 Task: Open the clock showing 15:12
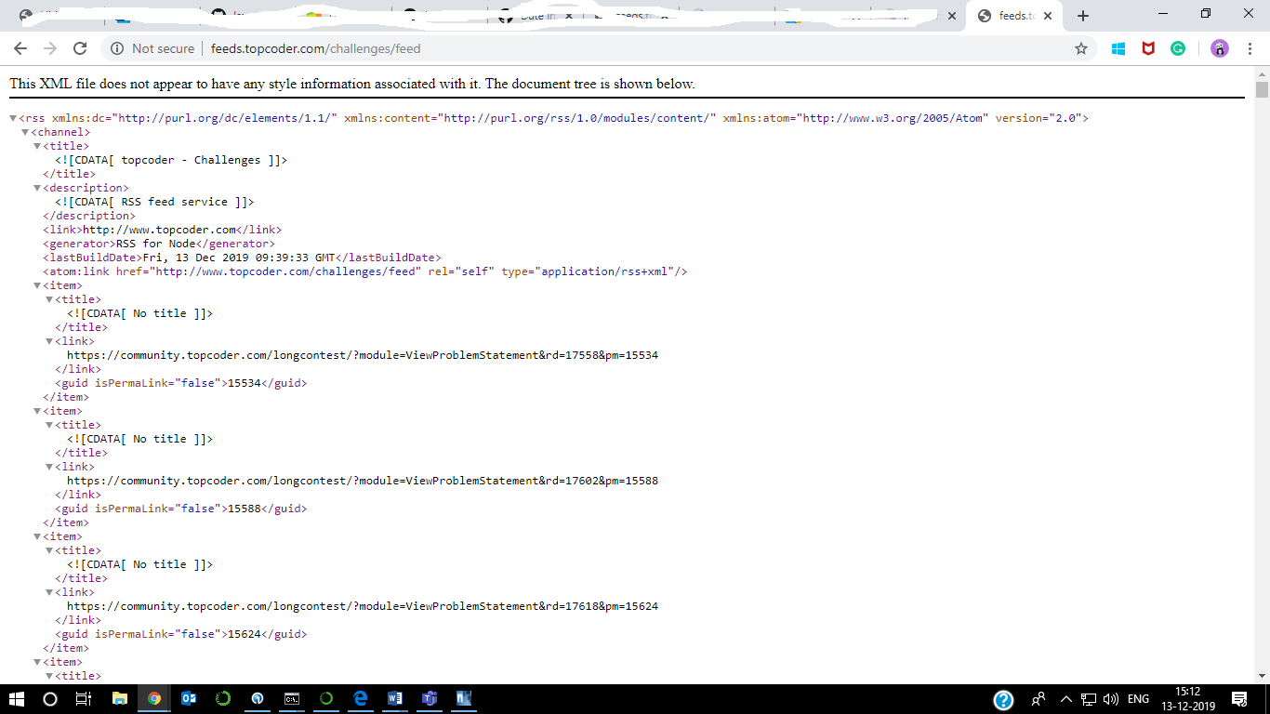pos(1188,699)
